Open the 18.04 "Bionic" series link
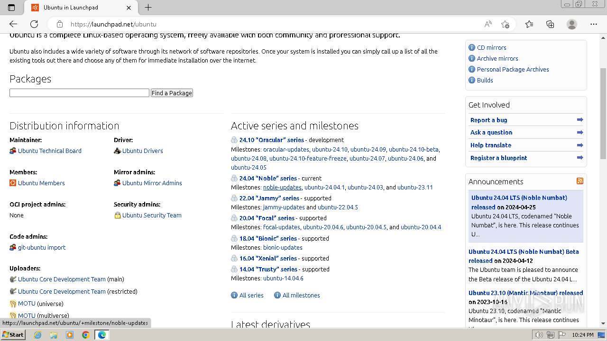The height and width of the screenshot is (341, 607). [x=268, y=238]
